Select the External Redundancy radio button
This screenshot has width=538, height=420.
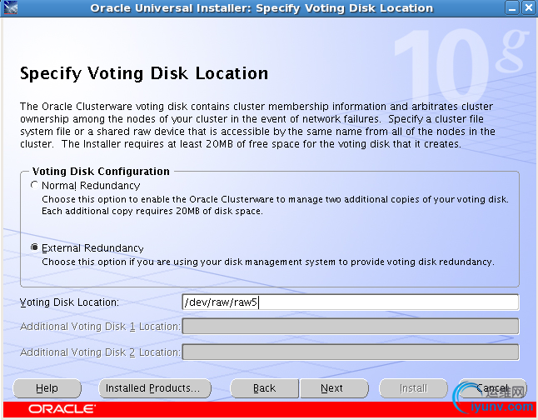(x=34, y=247)
